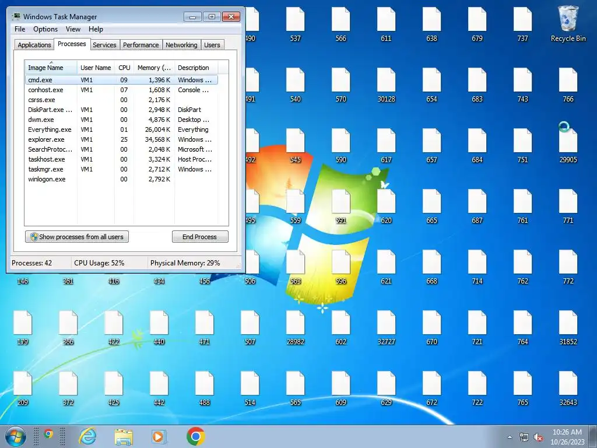Switch to the Applications tab
This screenshot has width=597, height=448.
click(34, 45)
